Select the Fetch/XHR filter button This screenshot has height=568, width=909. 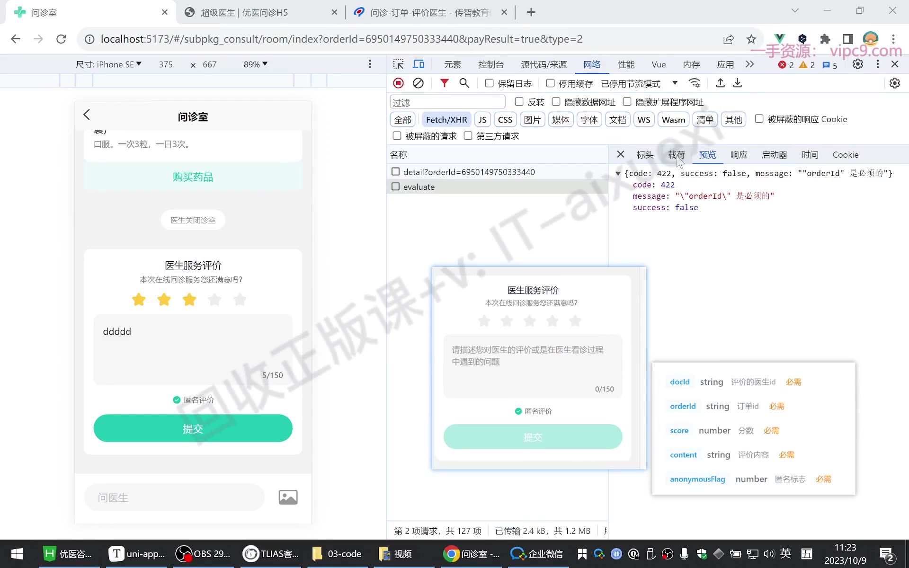[446, 120]
